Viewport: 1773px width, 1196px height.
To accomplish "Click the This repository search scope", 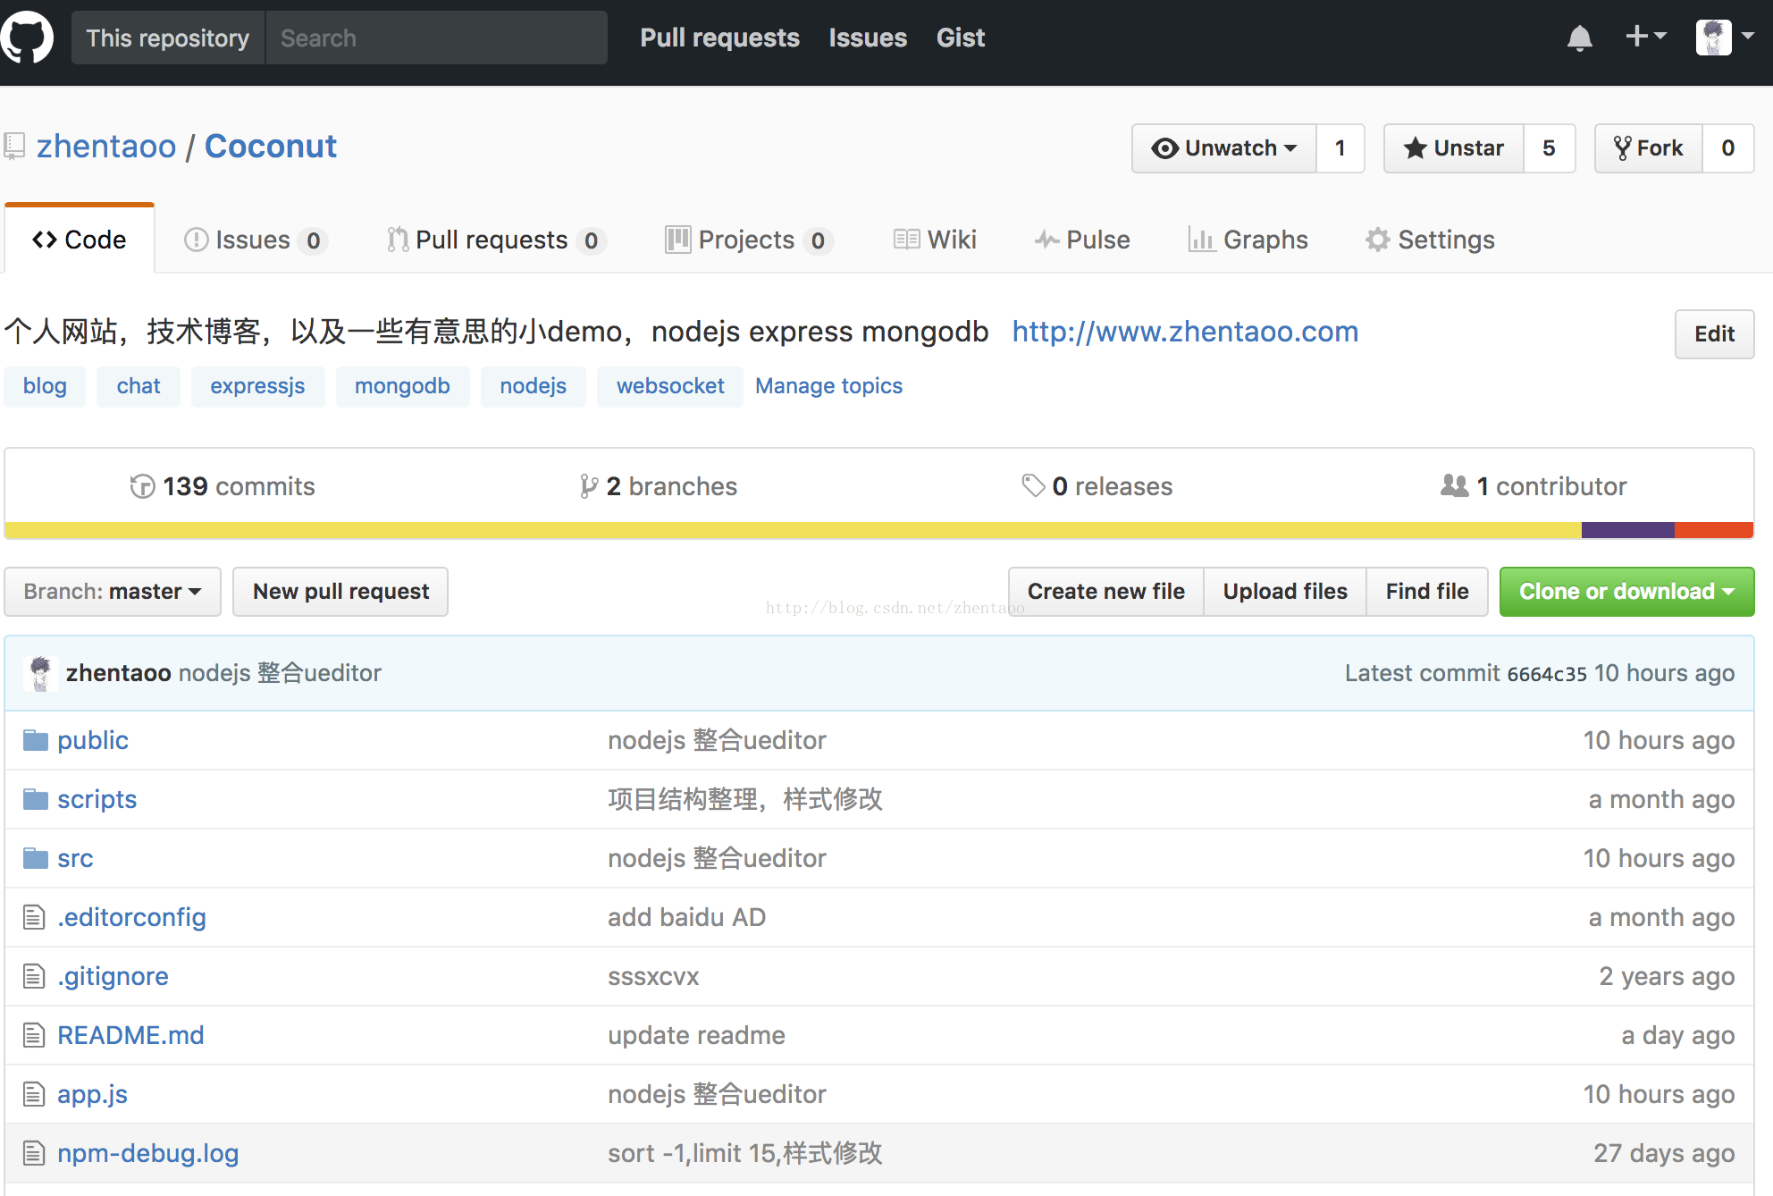I will (x=168, y=38).
